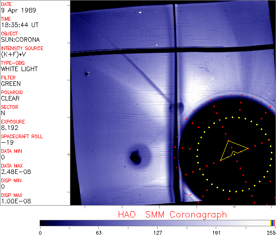Viewport: 276px width, 235px height.
Task: Click the yellow arrow-shaped north pointer
Action: 232,149
